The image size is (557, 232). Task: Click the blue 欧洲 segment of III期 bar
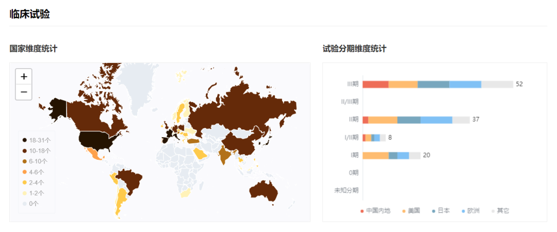click(465, 84)
